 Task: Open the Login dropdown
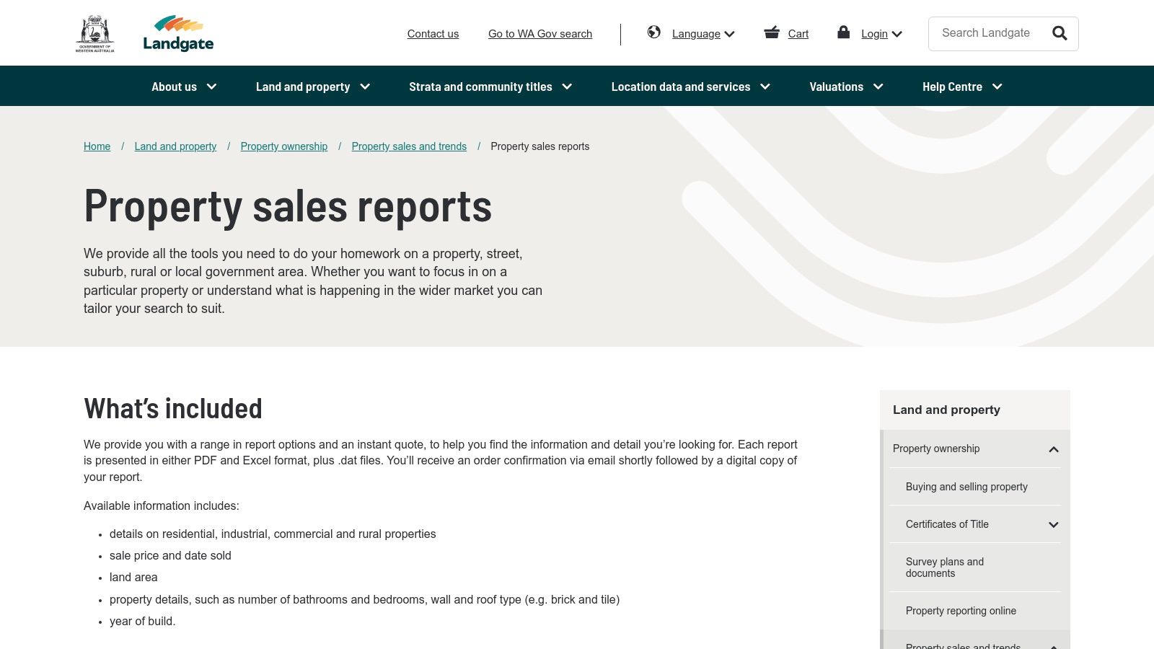(x=880, y=33)
